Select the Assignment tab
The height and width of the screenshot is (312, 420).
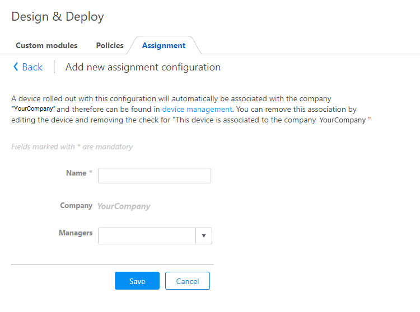pos(164,45)
